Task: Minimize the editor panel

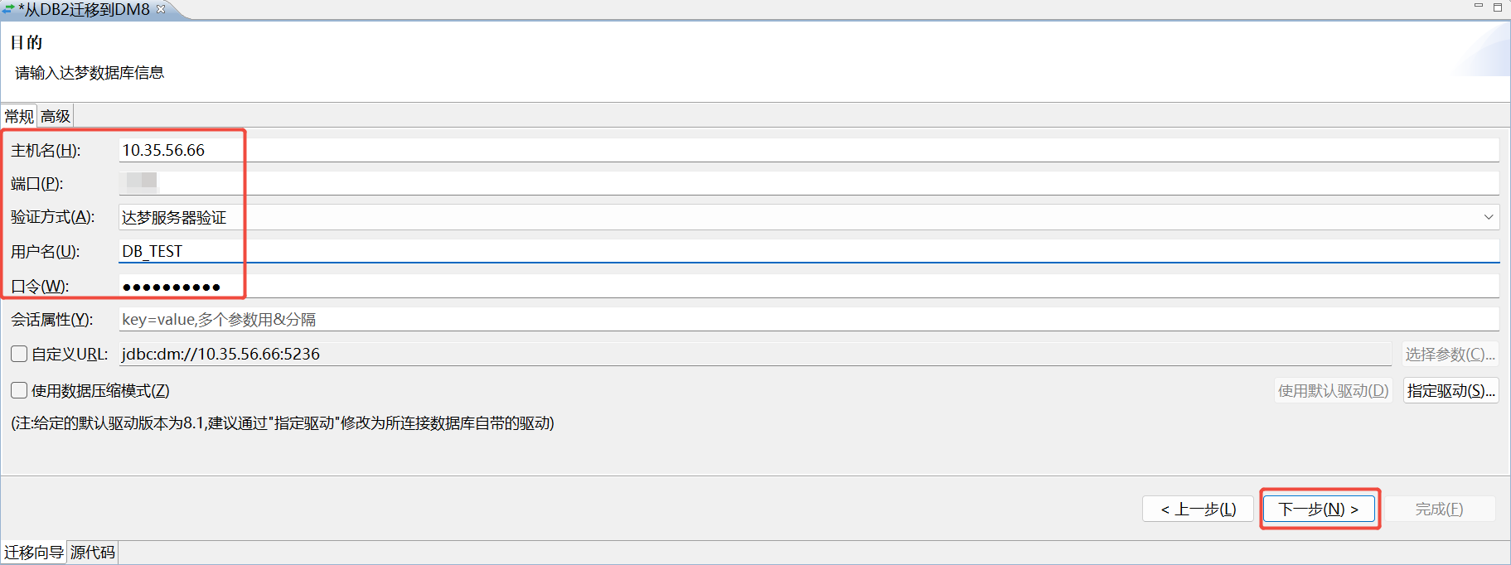Action: point(1478,6)
